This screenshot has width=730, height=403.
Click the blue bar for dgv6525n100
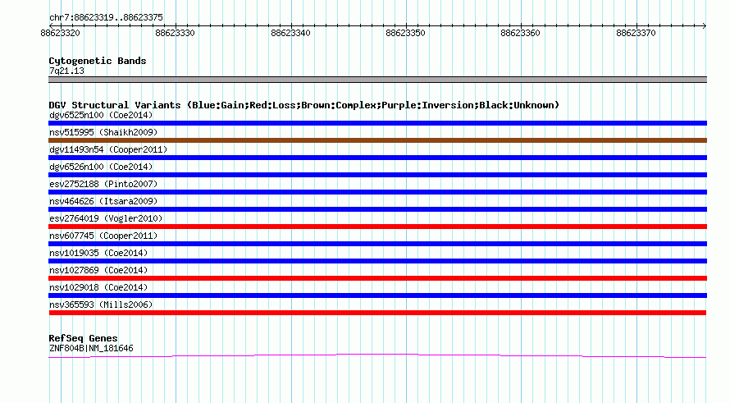pos(377,123)
